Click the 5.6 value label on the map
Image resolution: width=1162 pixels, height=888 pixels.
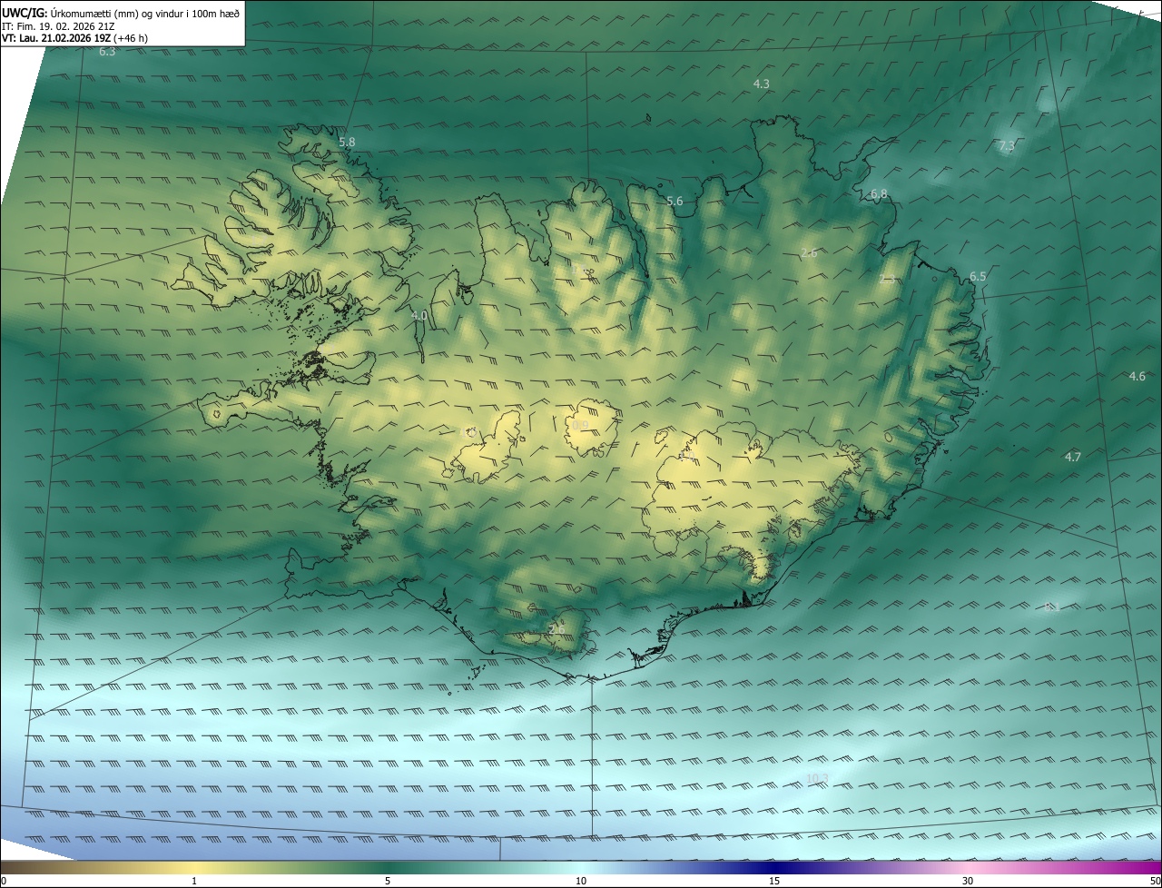675,202
